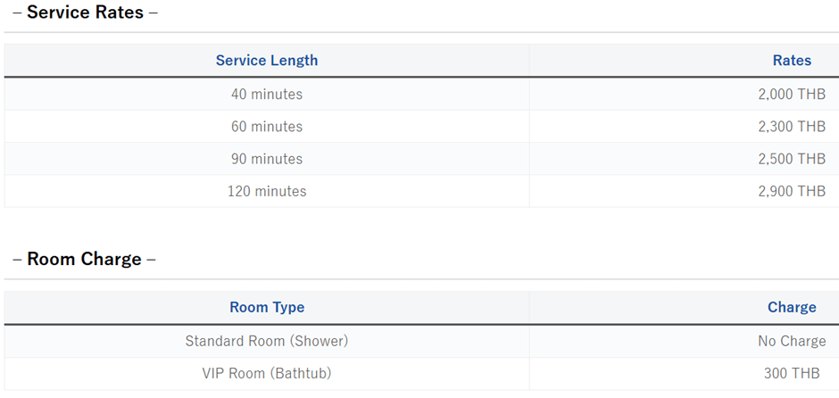Screen dimensions: 839x398
Task: Select the 2,000 THB rate cell
Action: pos(792,94)
